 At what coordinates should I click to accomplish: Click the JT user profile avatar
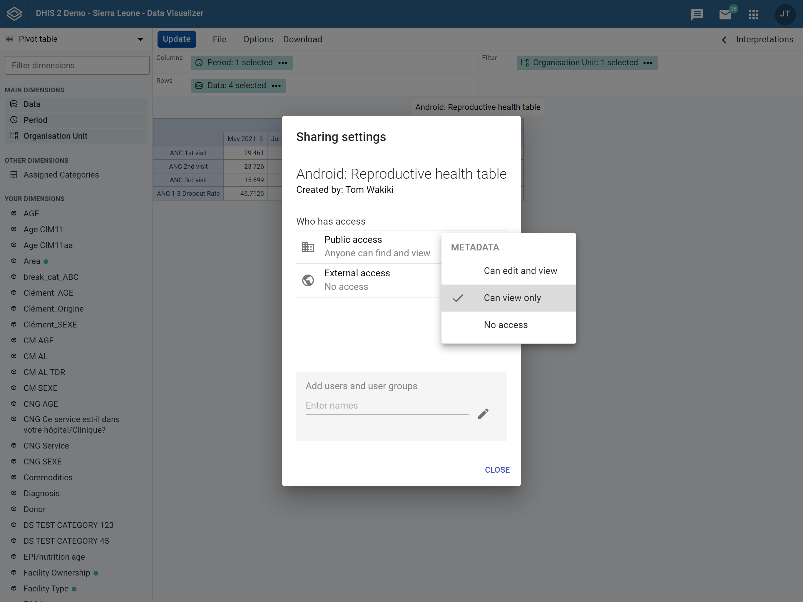(785, 14)
